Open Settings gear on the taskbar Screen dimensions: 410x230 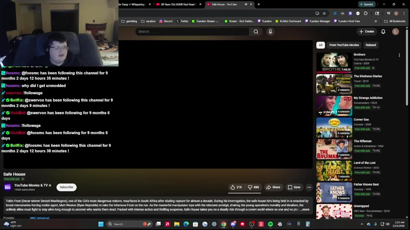coord(214,224)
